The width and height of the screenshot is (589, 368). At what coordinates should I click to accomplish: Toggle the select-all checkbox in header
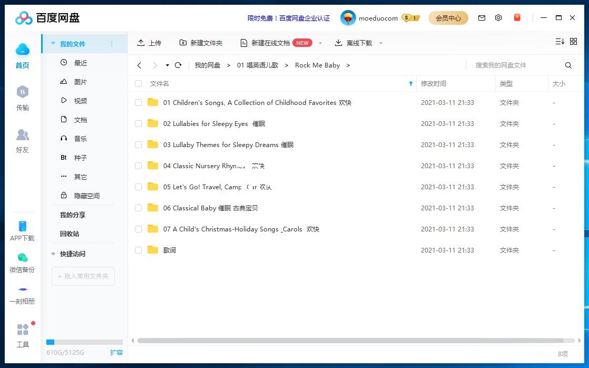(139, 84)
